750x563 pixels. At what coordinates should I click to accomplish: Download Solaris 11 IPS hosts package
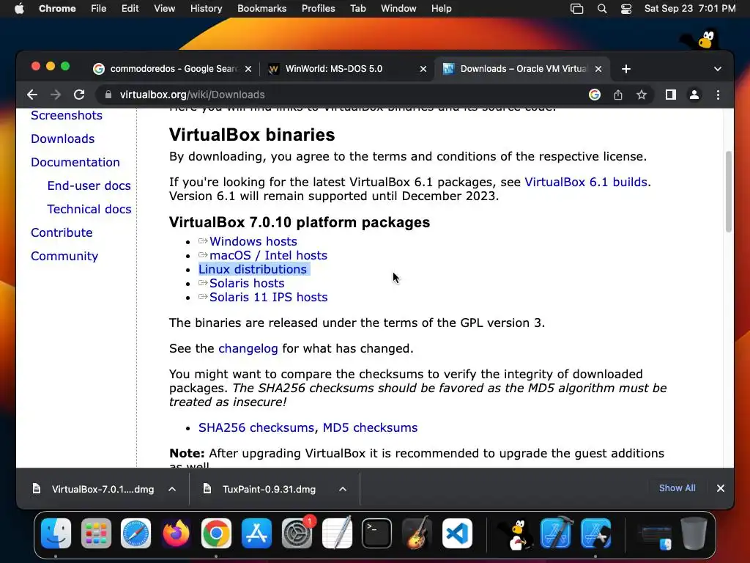tap(268, 297)
